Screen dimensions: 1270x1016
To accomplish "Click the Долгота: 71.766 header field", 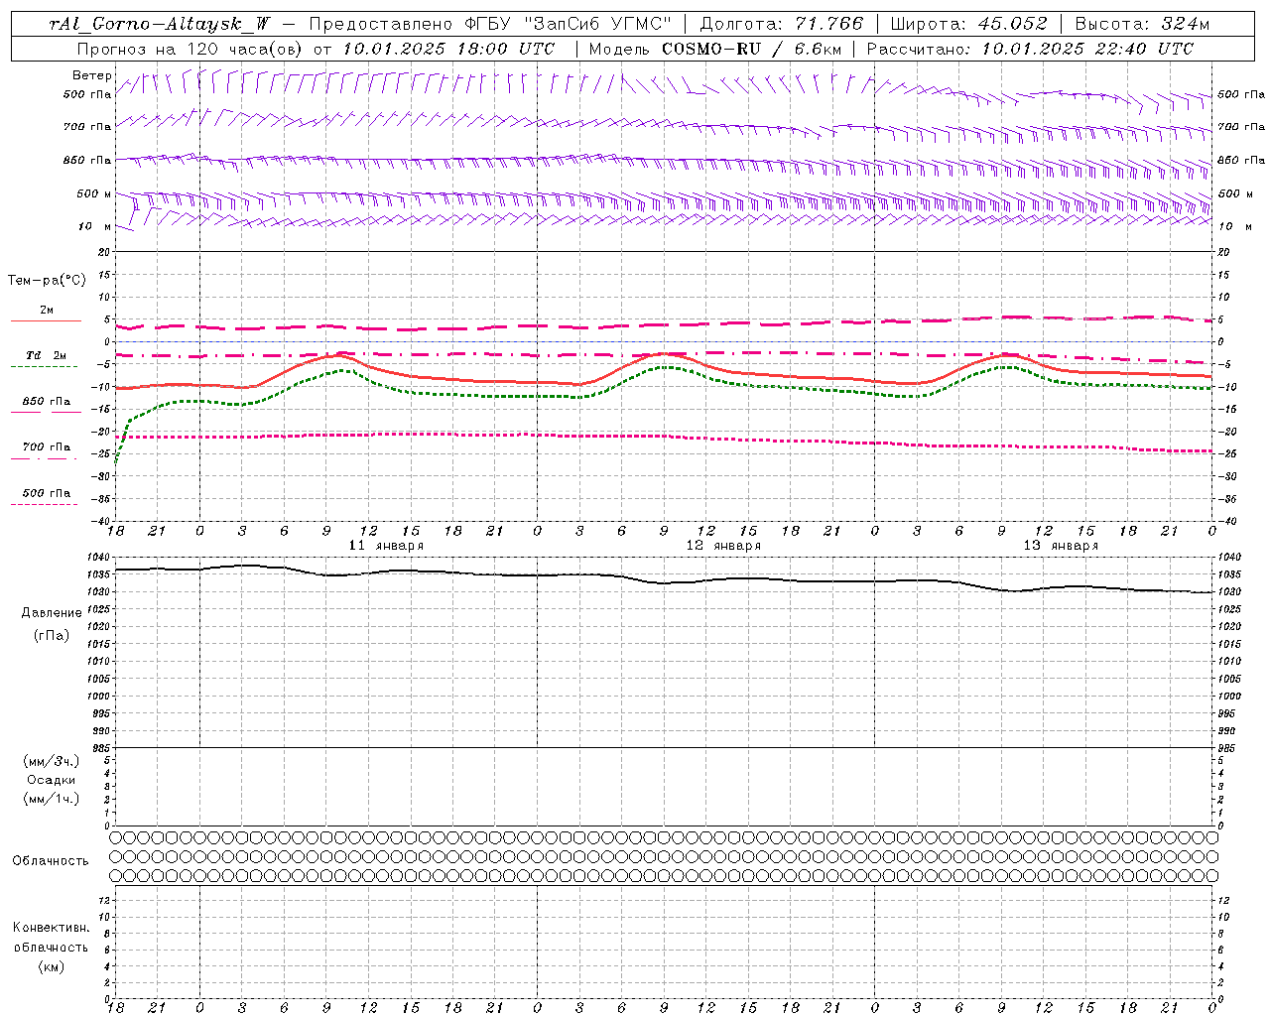I will (x=782, y=24).
